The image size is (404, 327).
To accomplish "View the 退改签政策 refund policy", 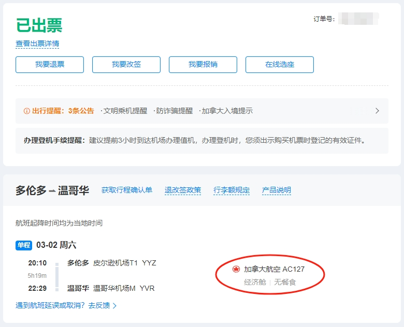I will click(x=183, y=190).
